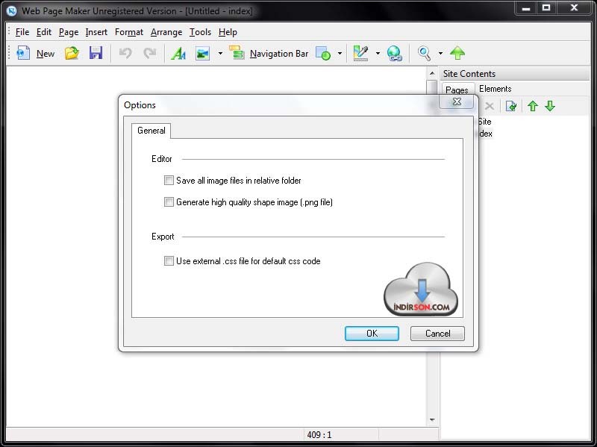Open the Tools menu
The height and width of the screenshot is (447, 597).
tap(200, 32)
